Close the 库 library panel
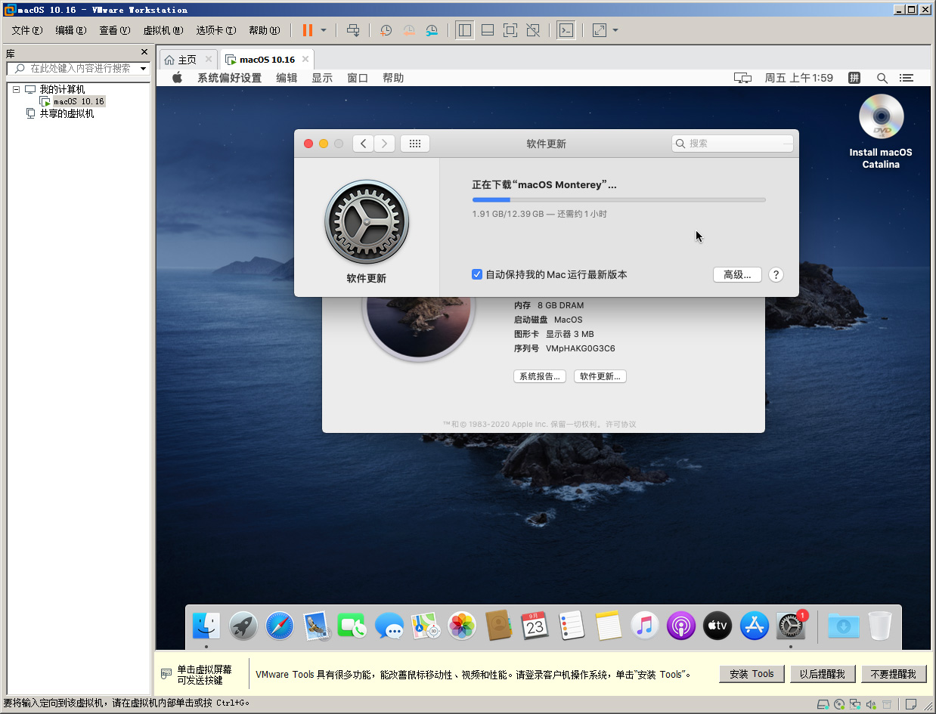Image resolution: width=936 pixels, height=714 pixels. (x=144, y=52)
